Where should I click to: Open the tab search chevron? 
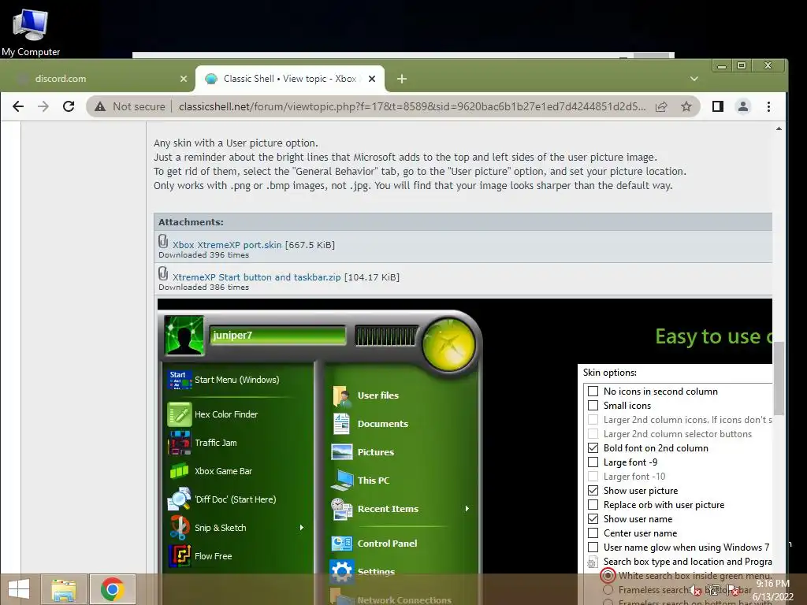[694, 79]
